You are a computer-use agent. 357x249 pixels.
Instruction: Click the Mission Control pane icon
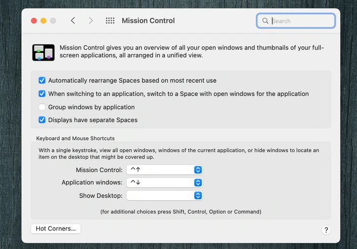click(x=43, y=52)
